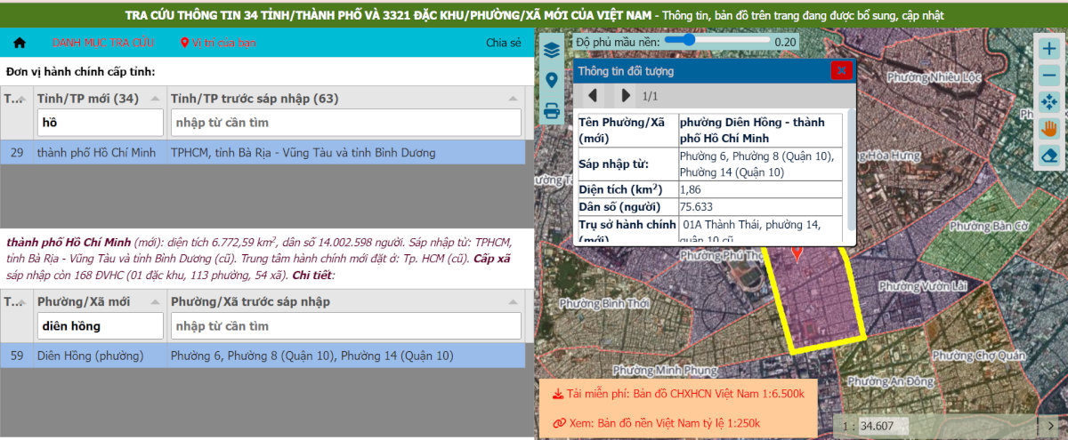Sort Tỉnh/TP trước sáp nhập column

513,99
